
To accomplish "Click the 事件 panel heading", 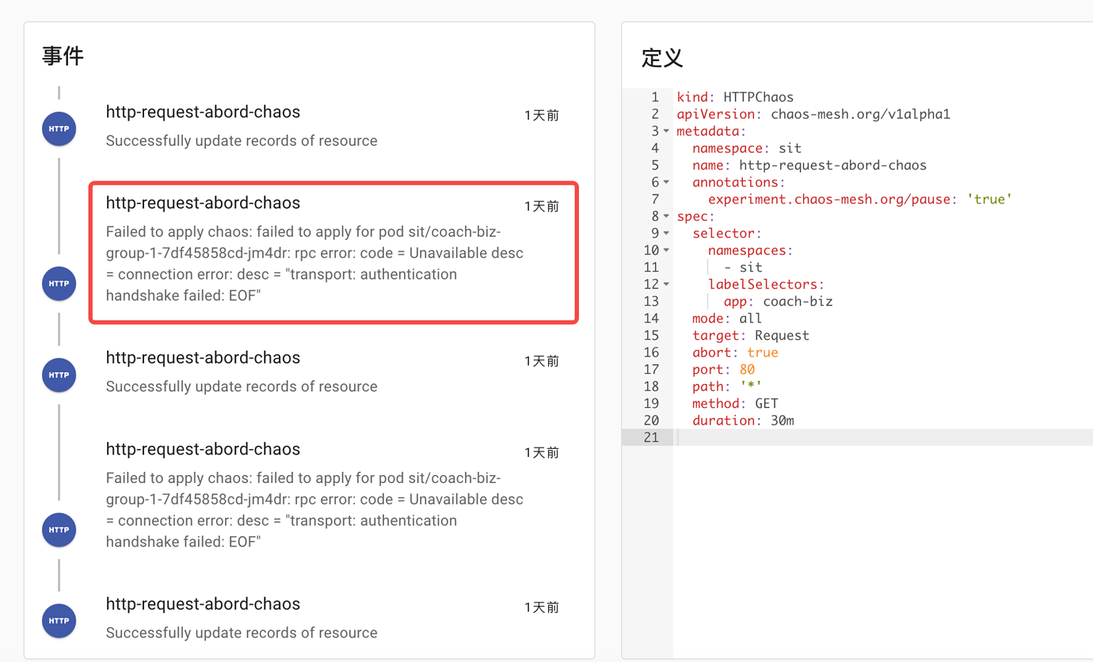I will click(63, 55).
